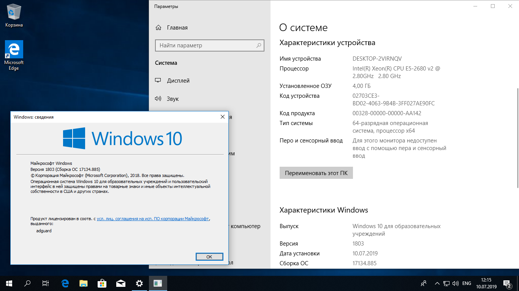
Task: Open the Звук settings section
Action: click(209, 99)
